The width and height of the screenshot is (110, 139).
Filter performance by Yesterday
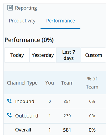43,55
